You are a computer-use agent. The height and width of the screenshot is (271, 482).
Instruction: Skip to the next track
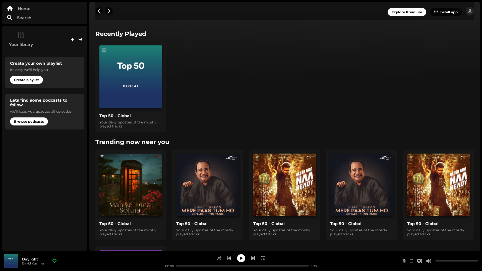253,258
